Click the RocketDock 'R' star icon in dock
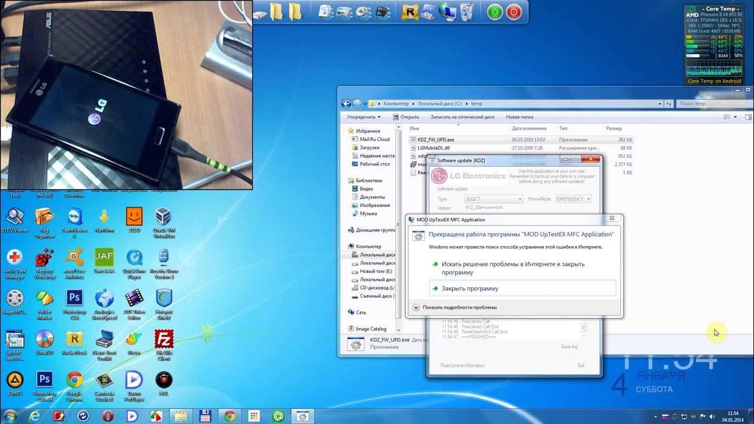Image resolution: width=754 pixels, height=424 pixels. pyautogui.click(x=409, y=11)
